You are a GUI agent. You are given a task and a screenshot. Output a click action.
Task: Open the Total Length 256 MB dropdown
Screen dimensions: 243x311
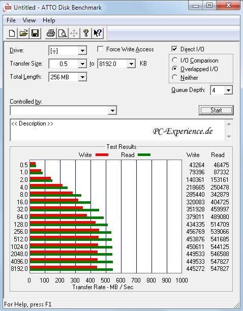(82, 77)
